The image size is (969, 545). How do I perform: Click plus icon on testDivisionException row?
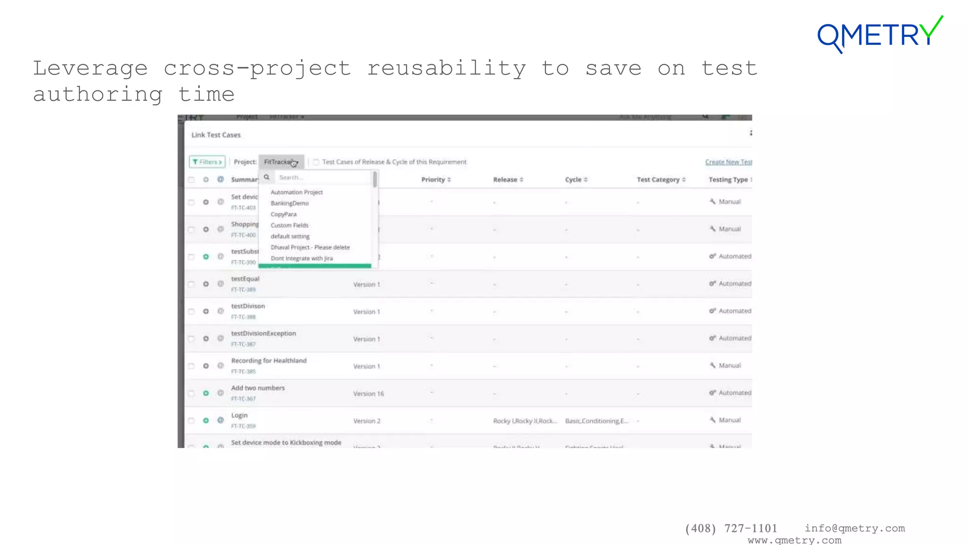point(206,339)
